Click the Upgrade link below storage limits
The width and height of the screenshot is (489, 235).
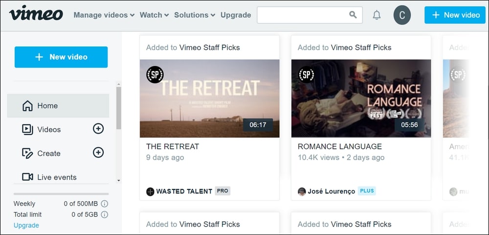pos(26,225)
